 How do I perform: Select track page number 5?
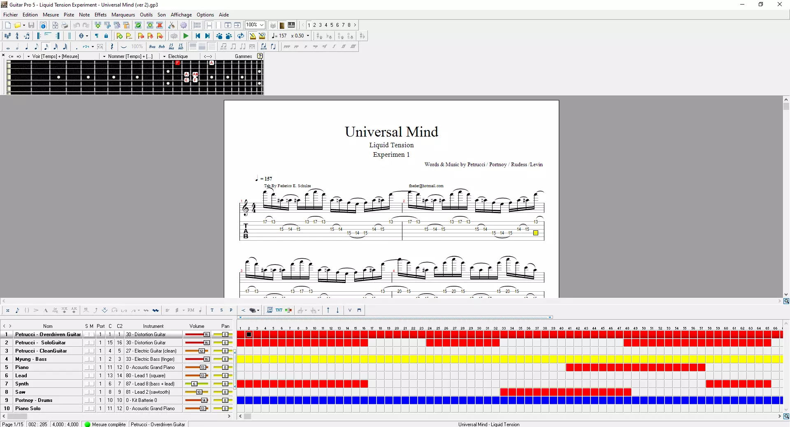pos(332,25)
